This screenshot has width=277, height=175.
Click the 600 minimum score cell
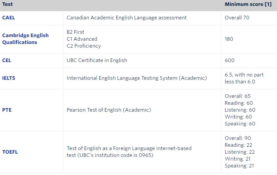[229, 60]
